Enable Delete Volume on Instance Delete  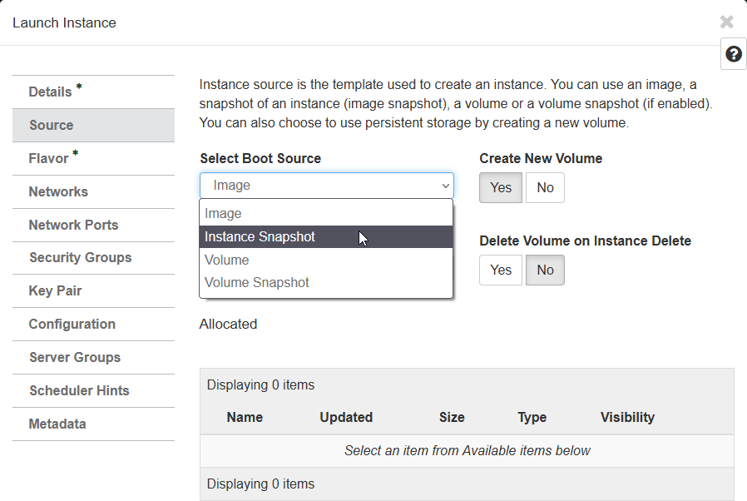(x=501, y=270)
